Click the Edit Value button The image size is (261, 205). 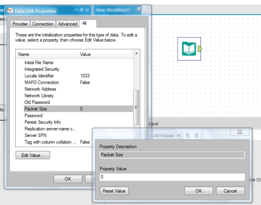(33, 155)
